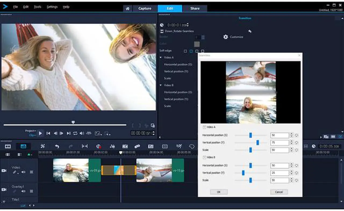Undo the last action
This screenshot has width=344, height=211.
pos(57,146)
